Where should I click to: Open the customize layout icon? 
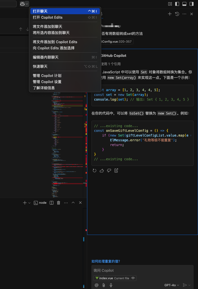(x=170, y=4)
